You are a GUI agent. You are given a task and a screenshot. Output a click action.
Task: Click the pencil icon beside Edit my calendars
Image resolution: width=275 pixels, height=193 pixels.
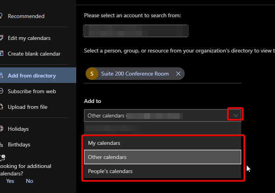click(2, 38)
